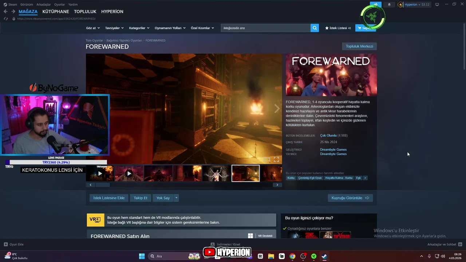
Task: Click the Hayatta Kalma - Korku tag
Action: click(x=339, y=178)
